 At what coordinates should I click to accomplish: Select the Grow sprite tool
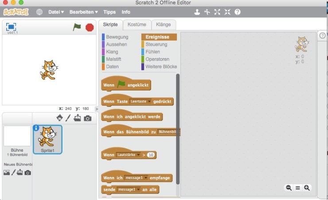coord(217,12)
